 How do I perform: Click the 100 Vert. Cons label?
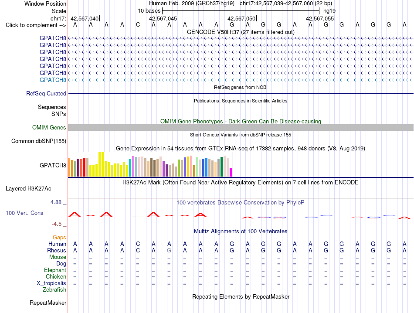[24, 213]
